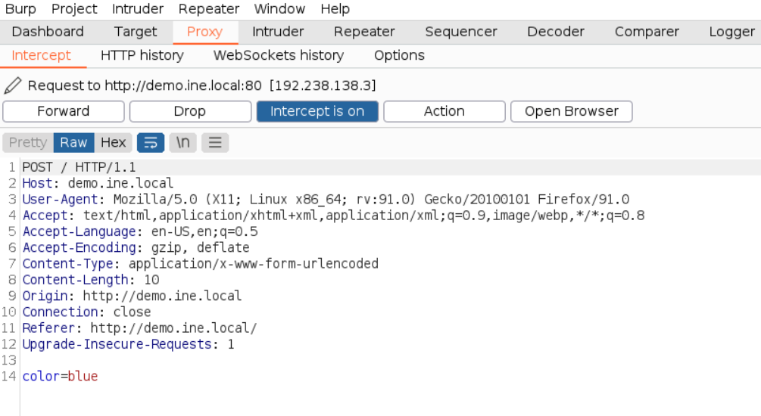Switch to Raw view
This screenshot has width=761, height=416.
click(73, 142)
